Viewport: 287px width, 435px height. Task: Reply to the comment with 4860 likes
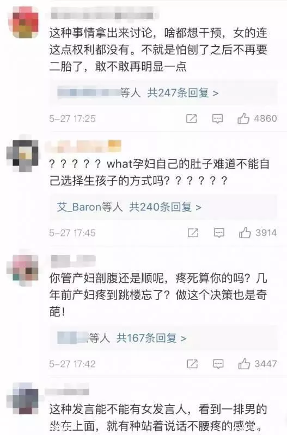pos(217,119)
